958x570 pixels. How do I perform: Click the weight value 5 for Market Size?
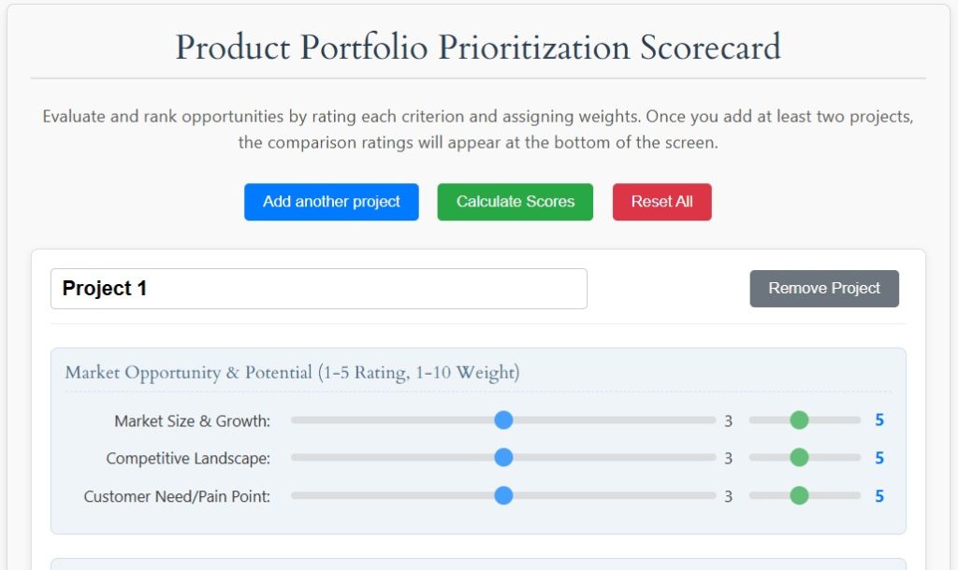[879, 420]
